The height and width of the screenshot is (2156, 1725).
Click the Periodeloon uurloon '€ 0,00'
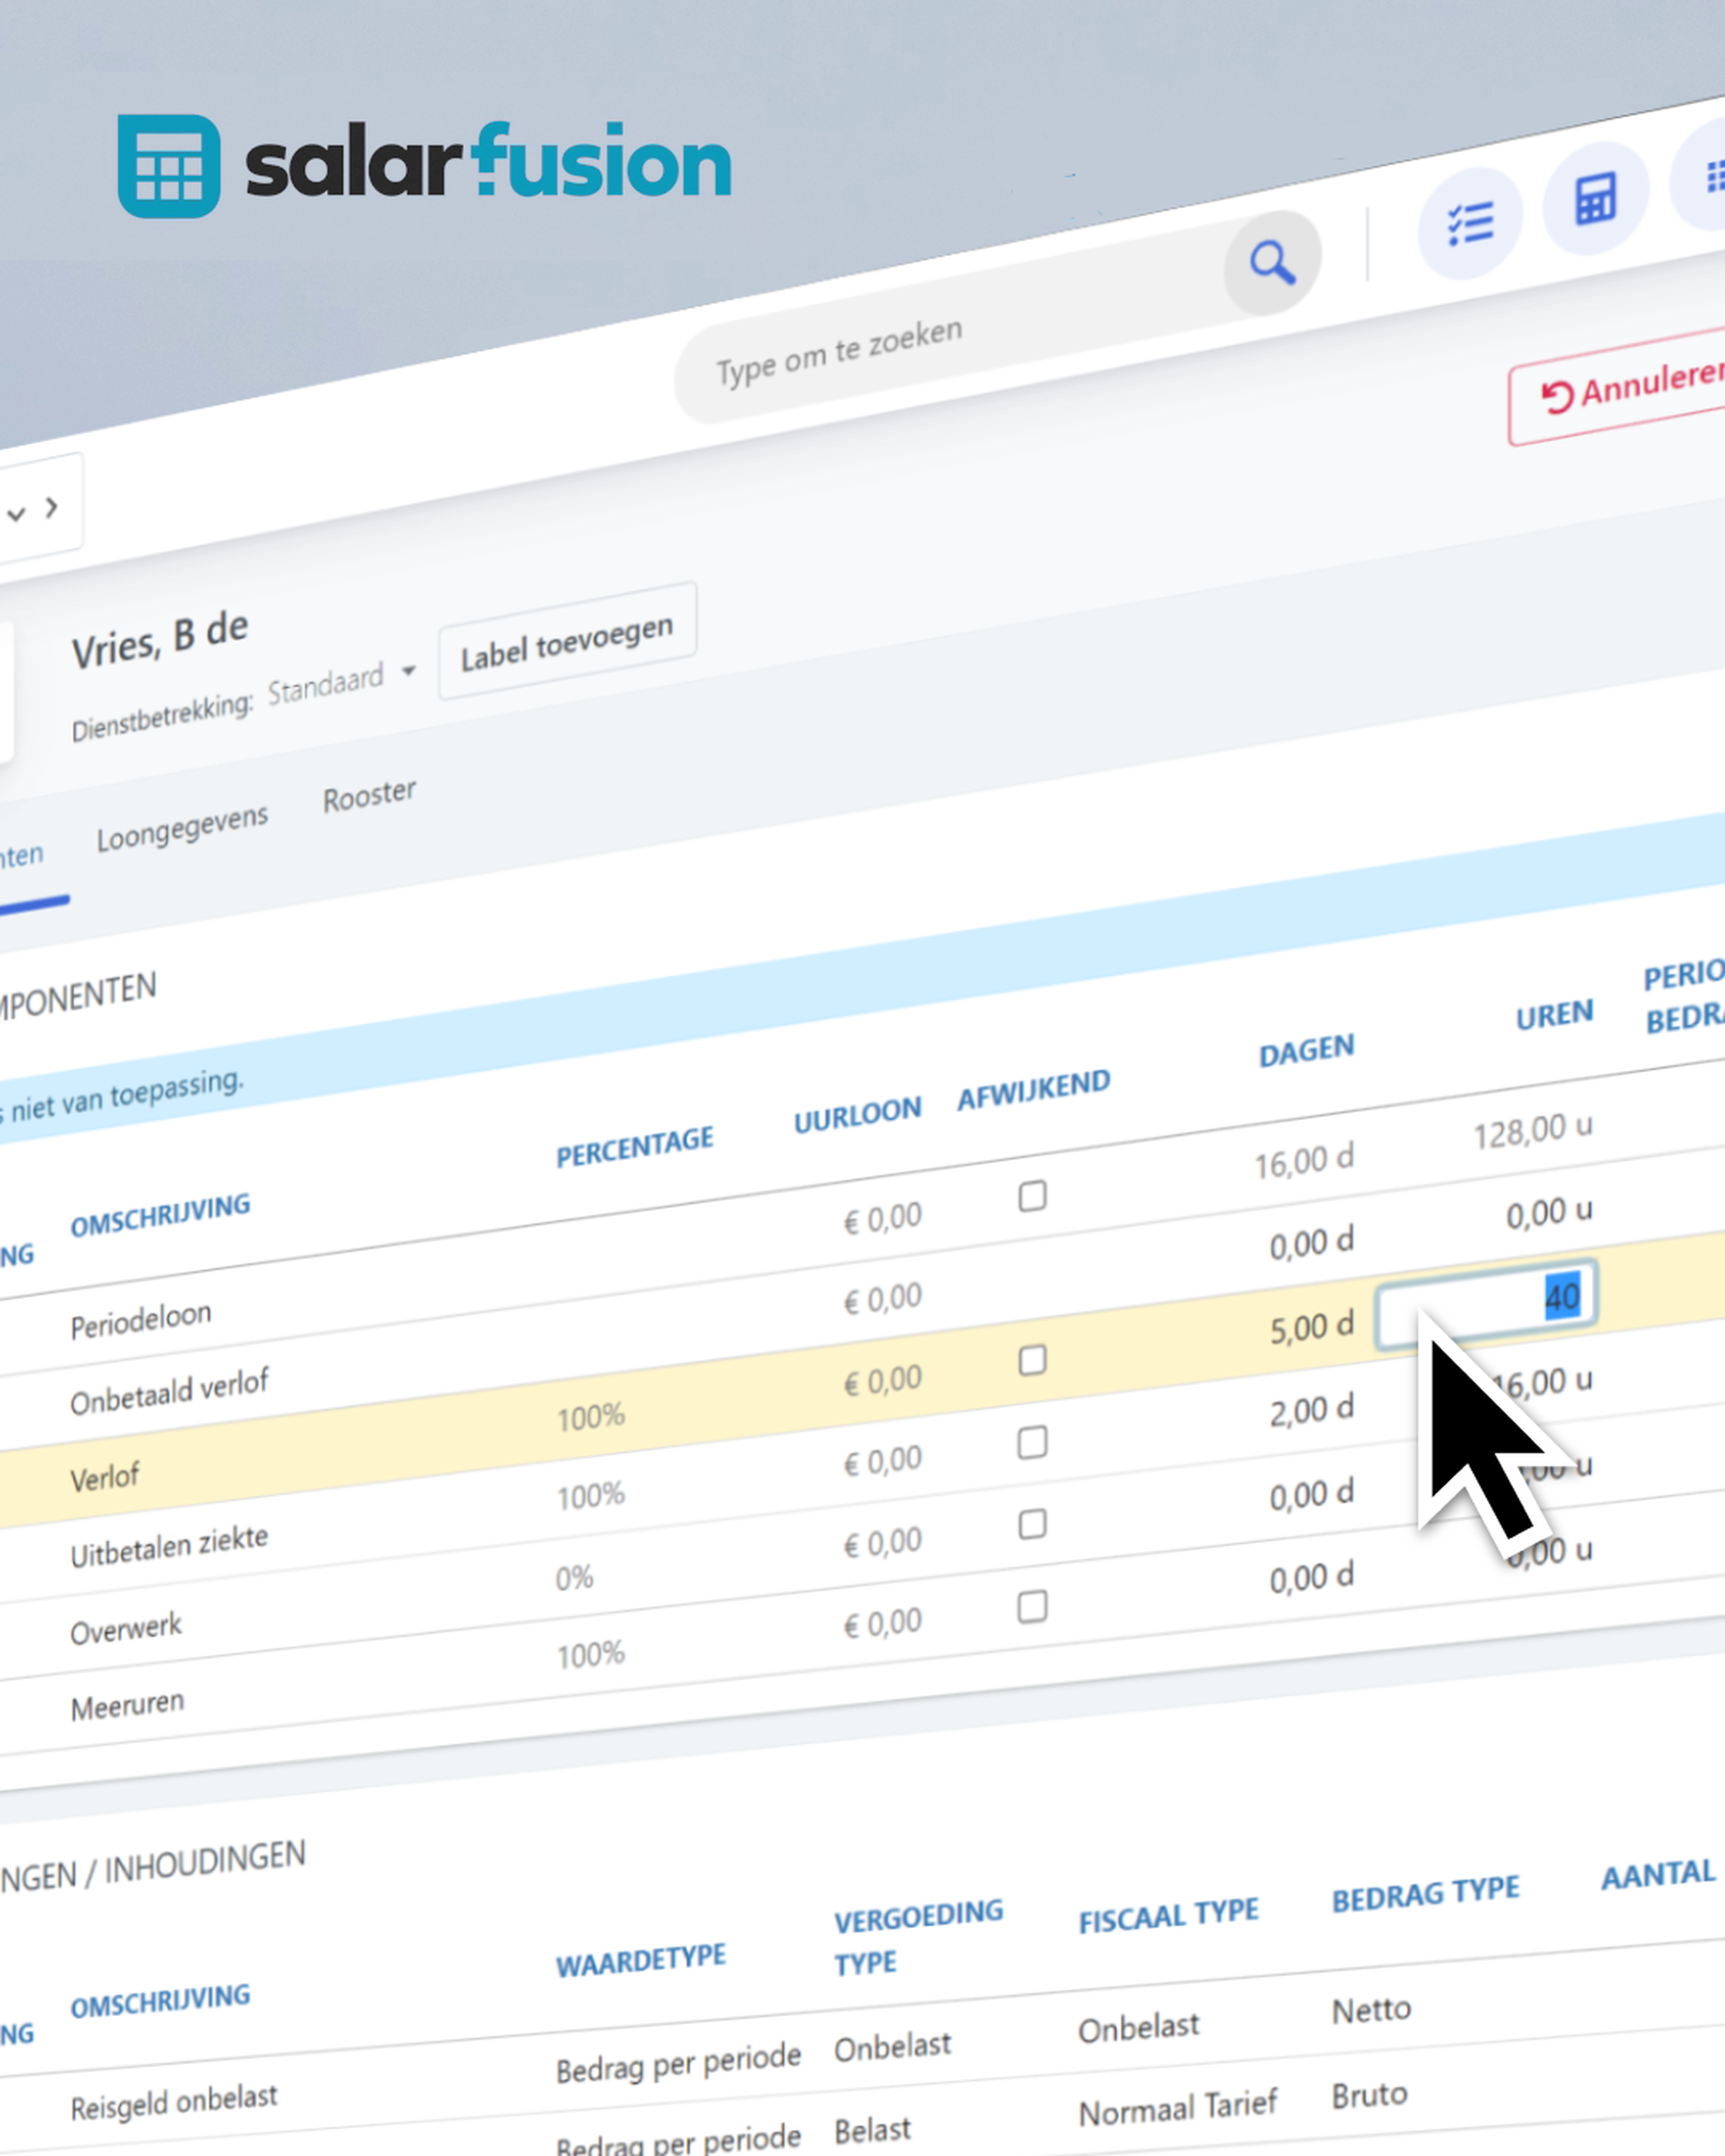tap(883, 1219)
